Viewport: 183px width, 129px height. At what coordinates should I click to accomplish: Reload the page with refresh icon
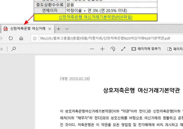(x=11, y=38)
